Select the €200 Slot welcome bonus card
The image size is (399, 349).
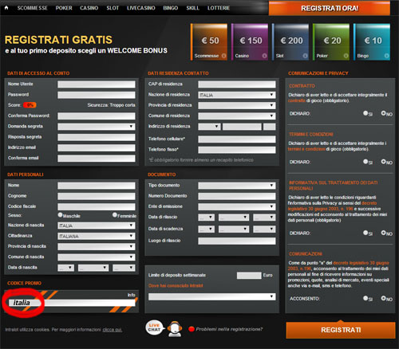click(x=290, y=42)
